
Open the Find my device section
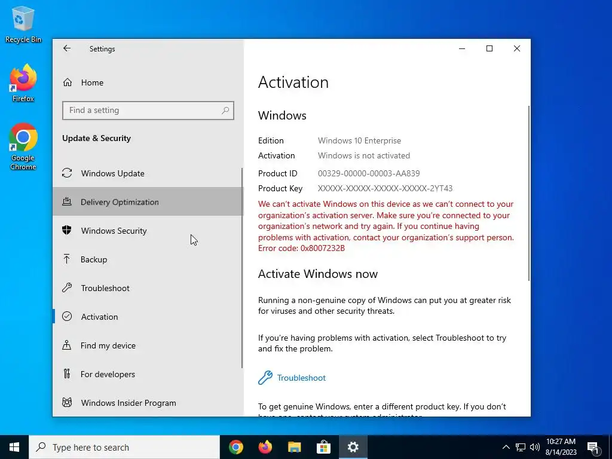(x=147, y=345)
